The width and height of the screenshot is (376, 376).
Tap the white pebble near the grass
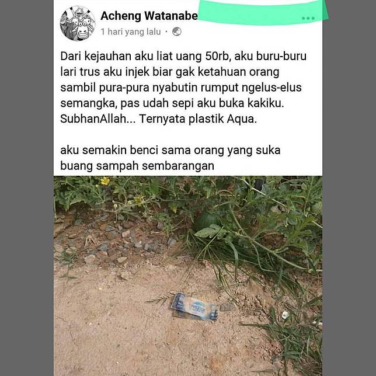(x=286, y=315)
